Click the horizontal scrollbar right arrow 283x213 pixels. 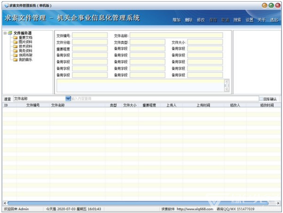(x=278, y=203)
